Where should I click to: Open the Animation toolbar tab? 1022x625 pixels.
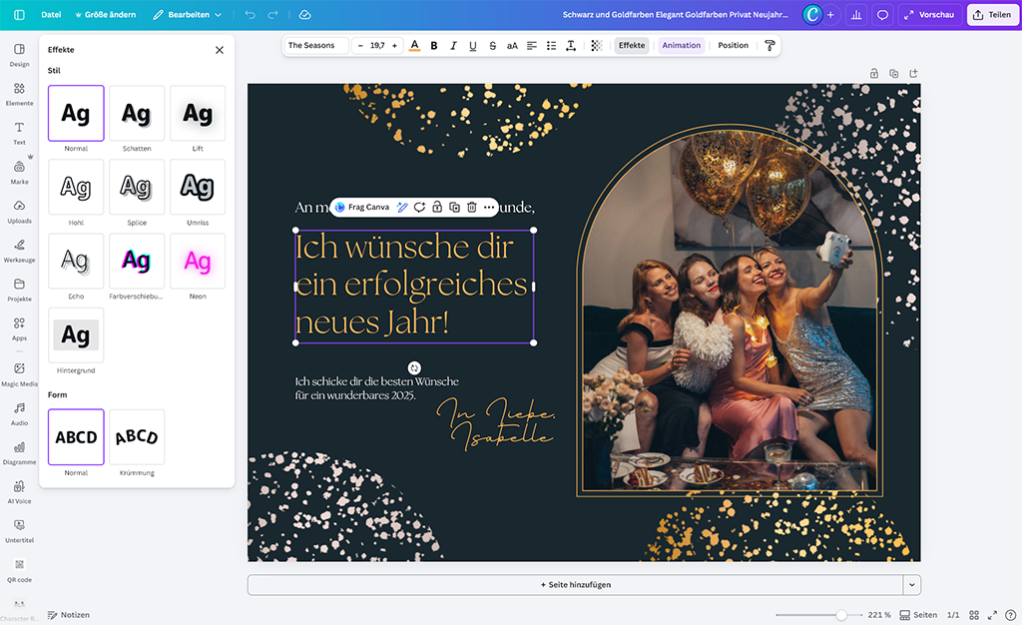point(681,46)
